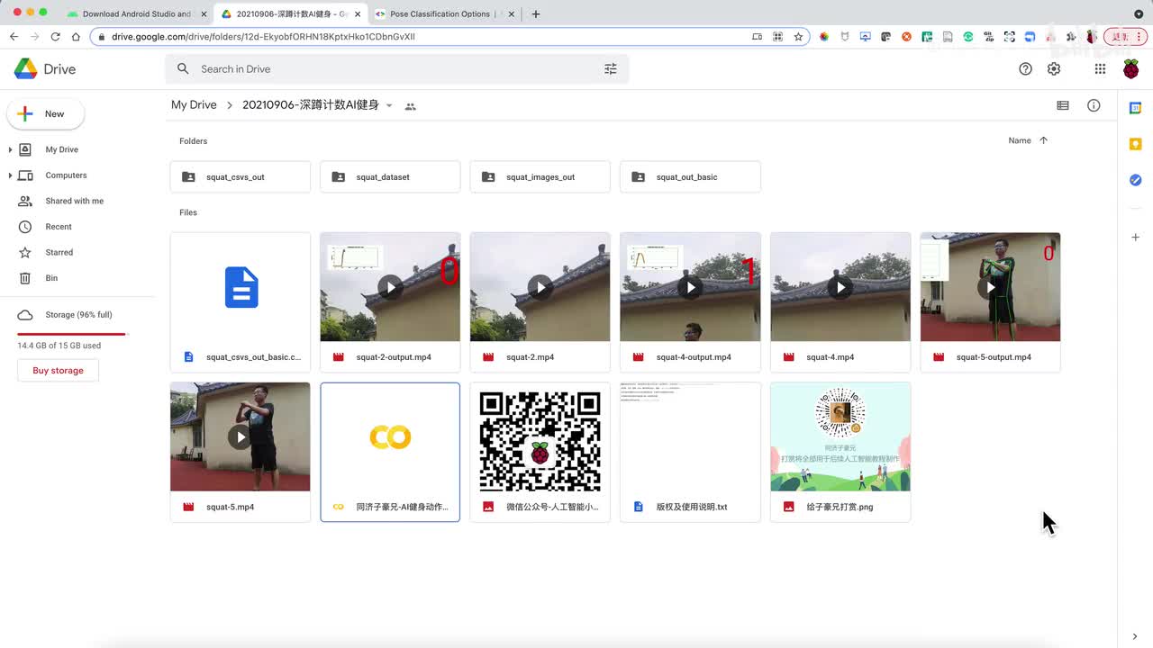The height and width of the screenshot is (648, 1153).
Task: Reverse sort direction arrow next to Name
Action: (1043, 140)
